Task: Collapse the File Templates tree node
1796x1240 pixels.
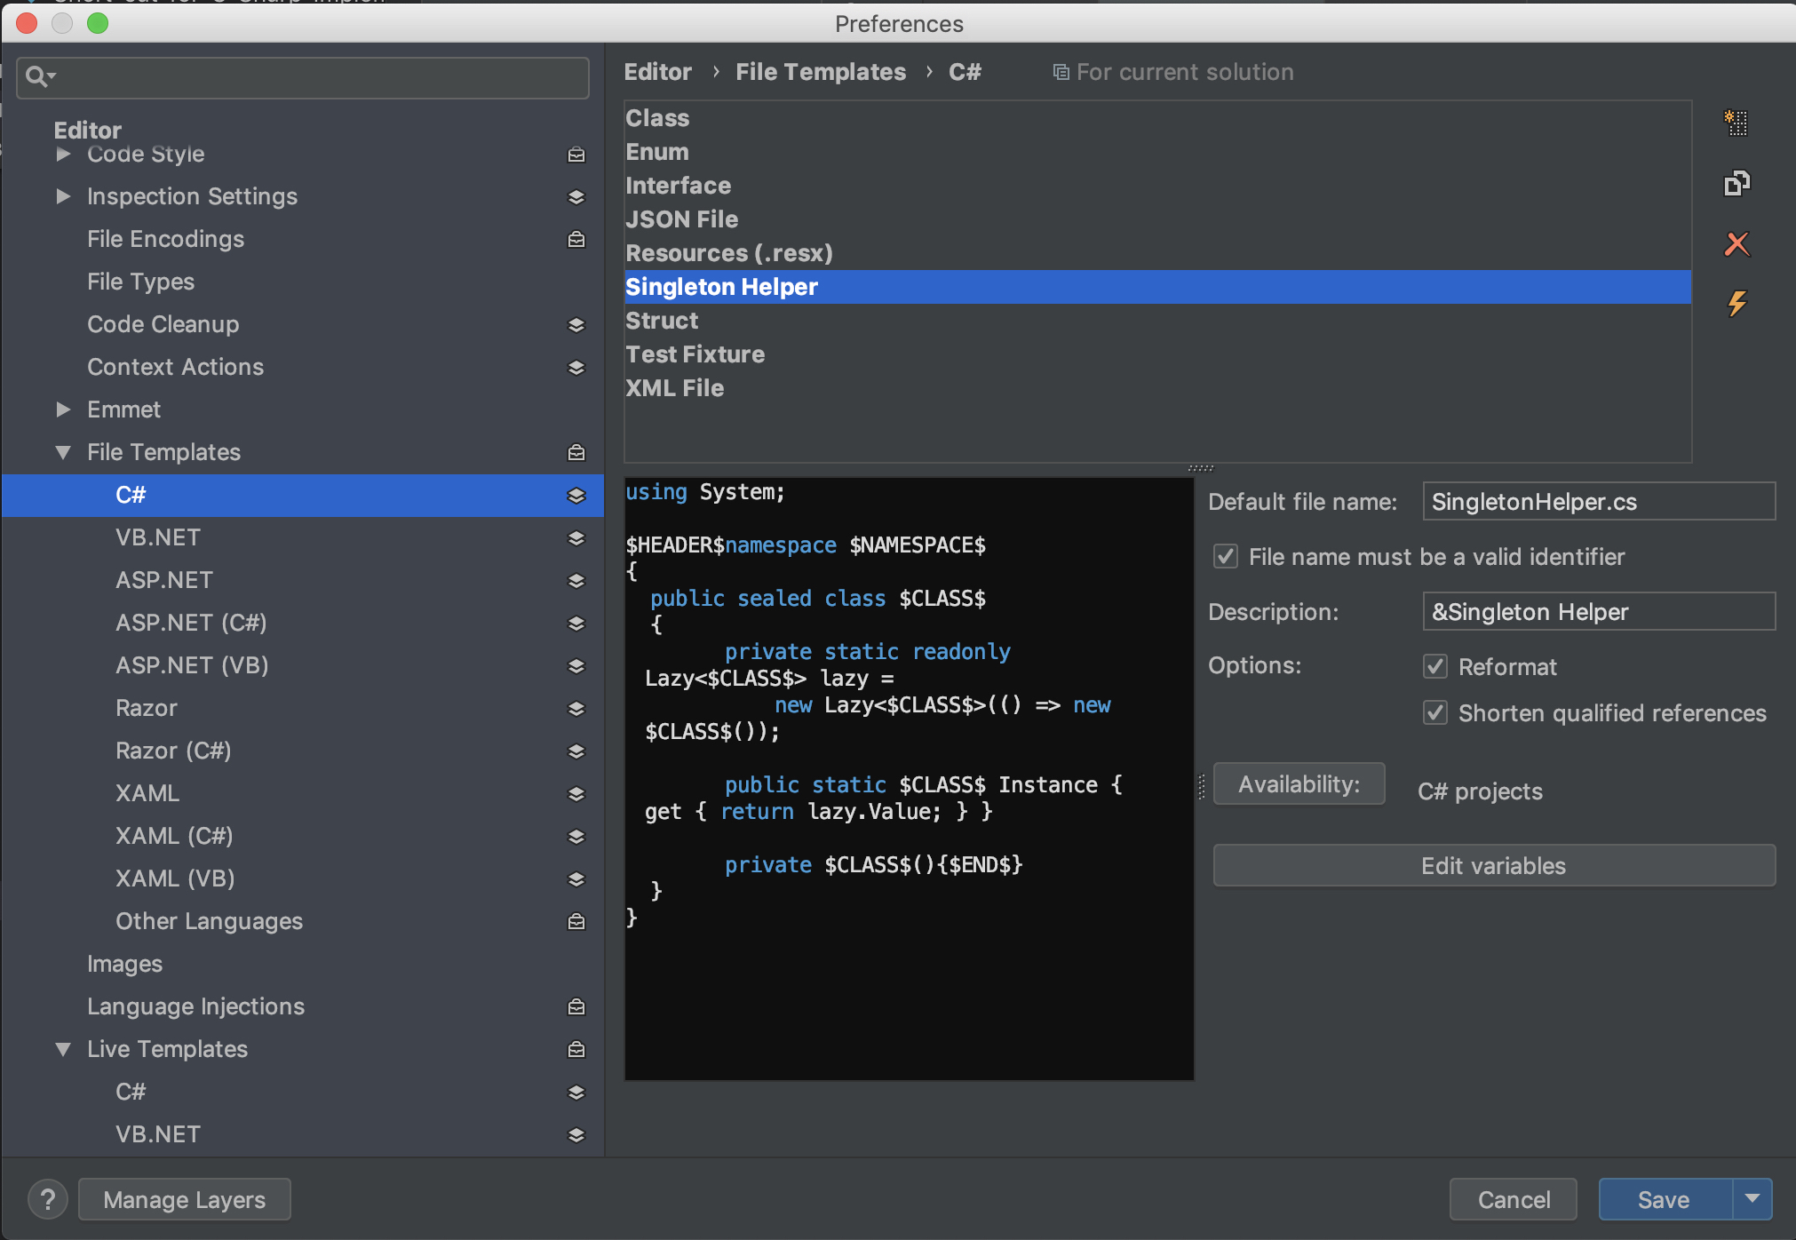Action: [63, 453]
